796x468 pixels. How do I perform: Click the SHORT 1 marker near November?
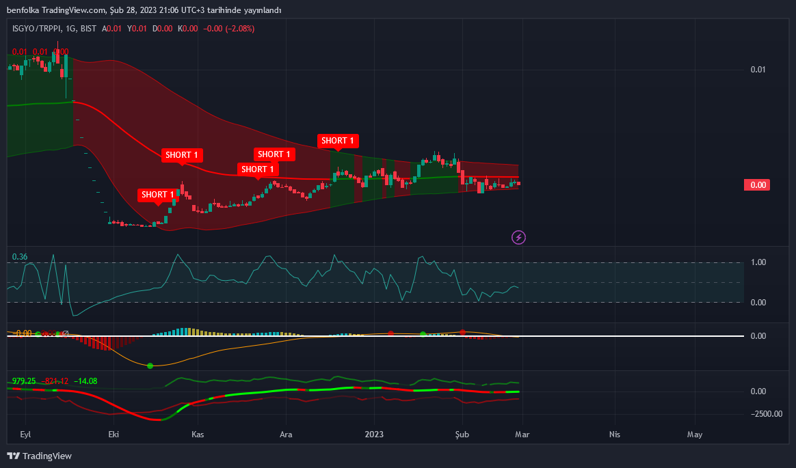(x=182, y=155)
